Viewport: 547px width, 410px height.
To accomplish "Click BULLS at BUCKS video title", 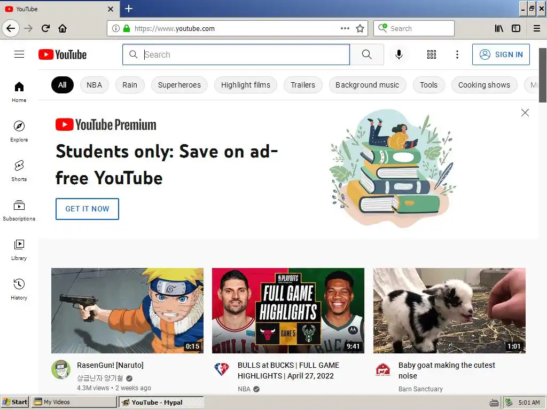I will point(288,370).
